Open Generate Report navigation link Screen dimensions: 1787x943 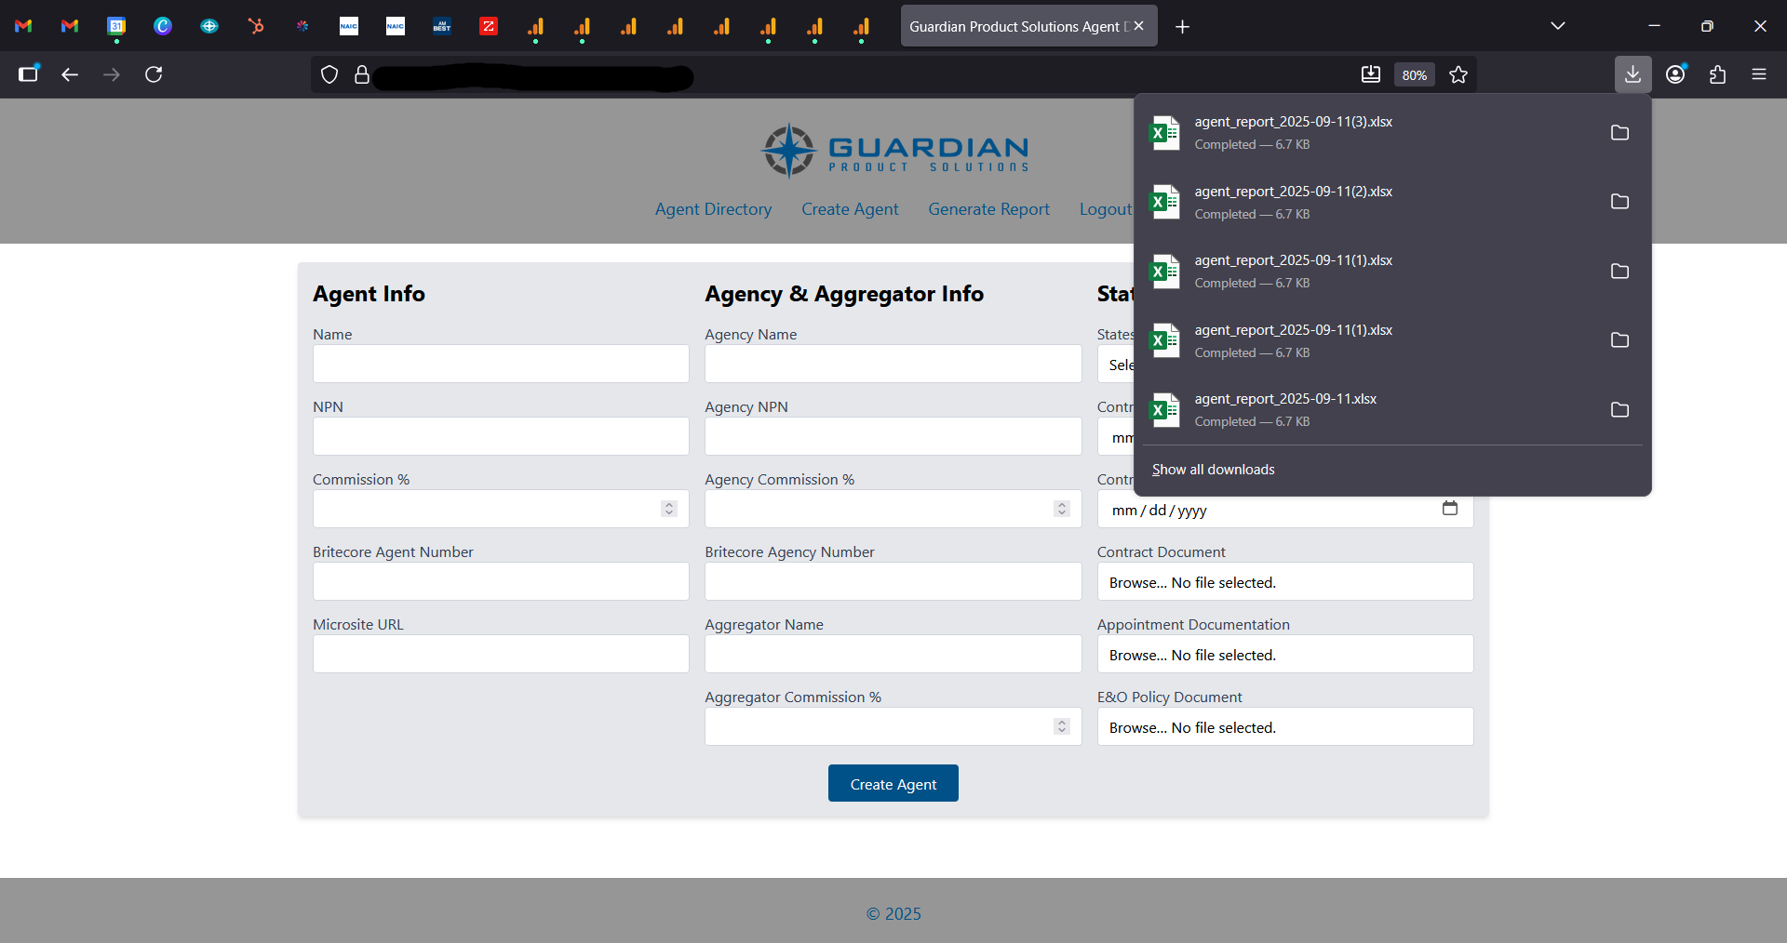988,209
